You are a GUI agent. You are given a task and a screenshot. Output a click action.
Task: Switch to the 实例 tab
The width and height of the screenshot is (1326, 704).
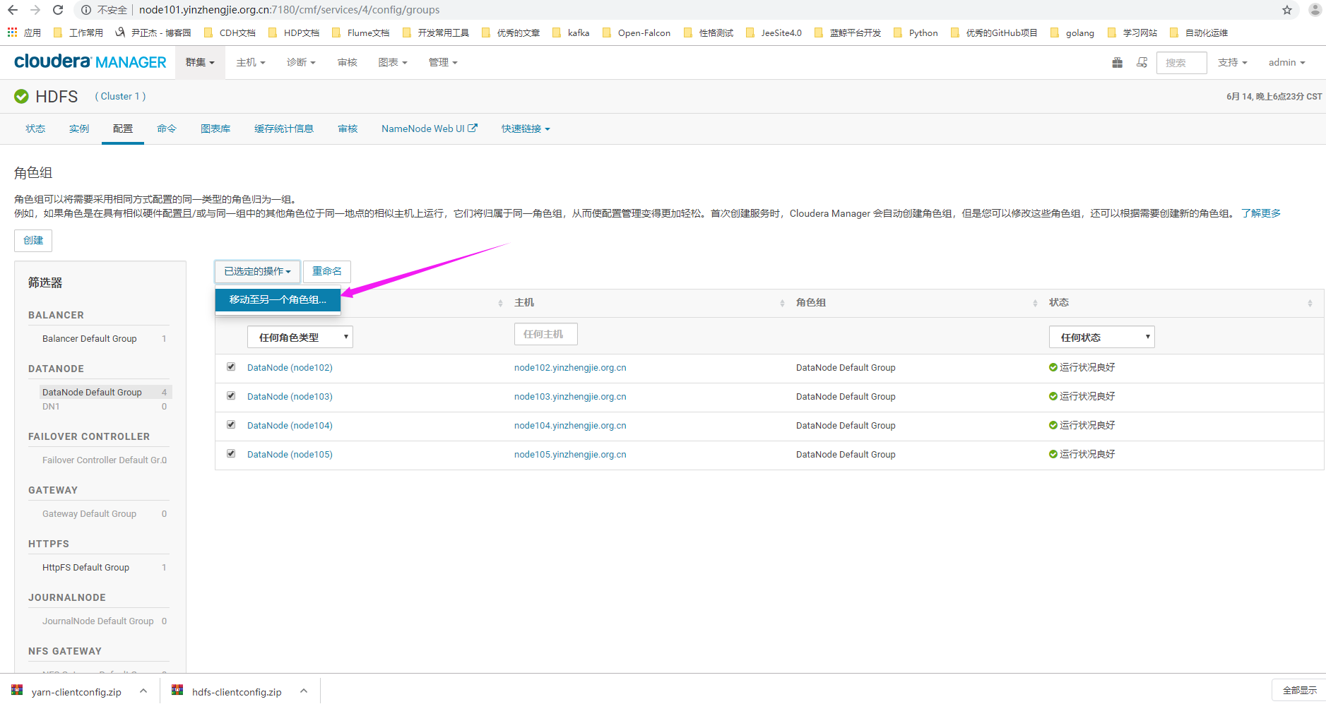click(79, 129)
